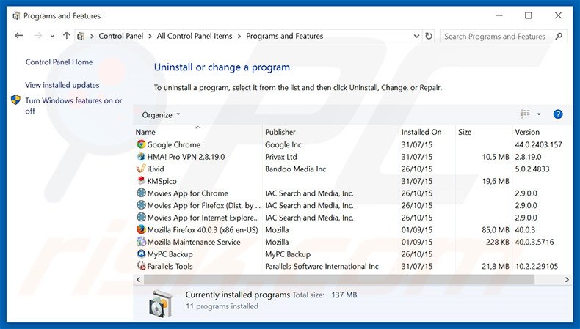
Task: Click the Mozilla Firefox icon
Action: [141, 229]
